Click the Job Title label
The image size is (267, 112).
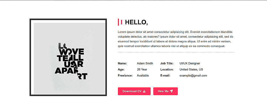(x=167, y=63)
